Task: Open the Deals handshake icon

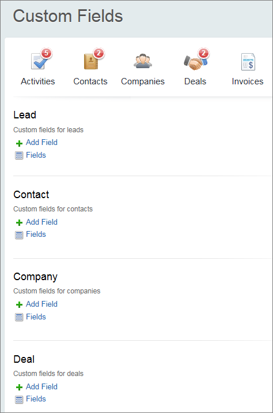Action: tap(195, 62)
